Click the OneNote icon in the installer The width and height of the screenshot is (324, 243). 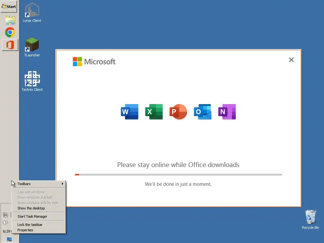coord(227,112)
